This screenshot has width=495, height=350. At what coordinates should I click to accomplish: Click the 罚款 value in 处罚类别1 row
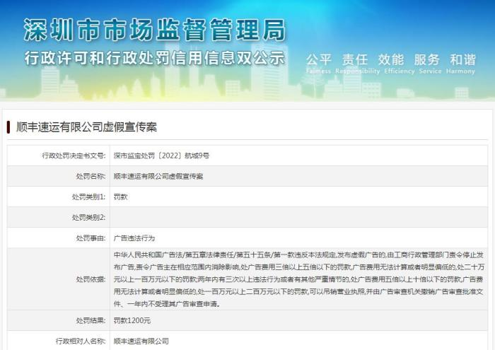tap(121, 197)
